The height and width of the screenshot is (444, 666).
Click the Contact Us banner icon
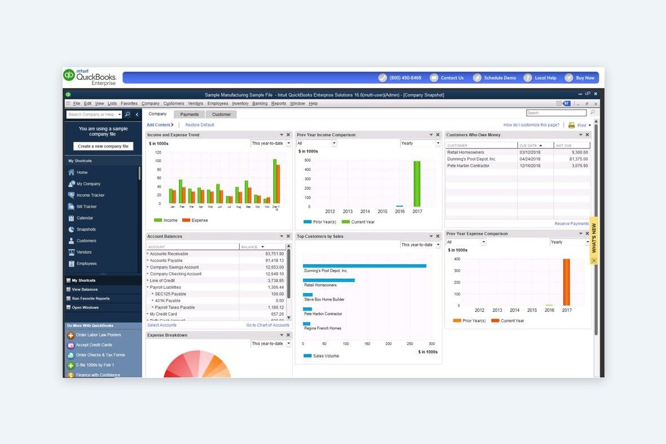coord(433,77)
